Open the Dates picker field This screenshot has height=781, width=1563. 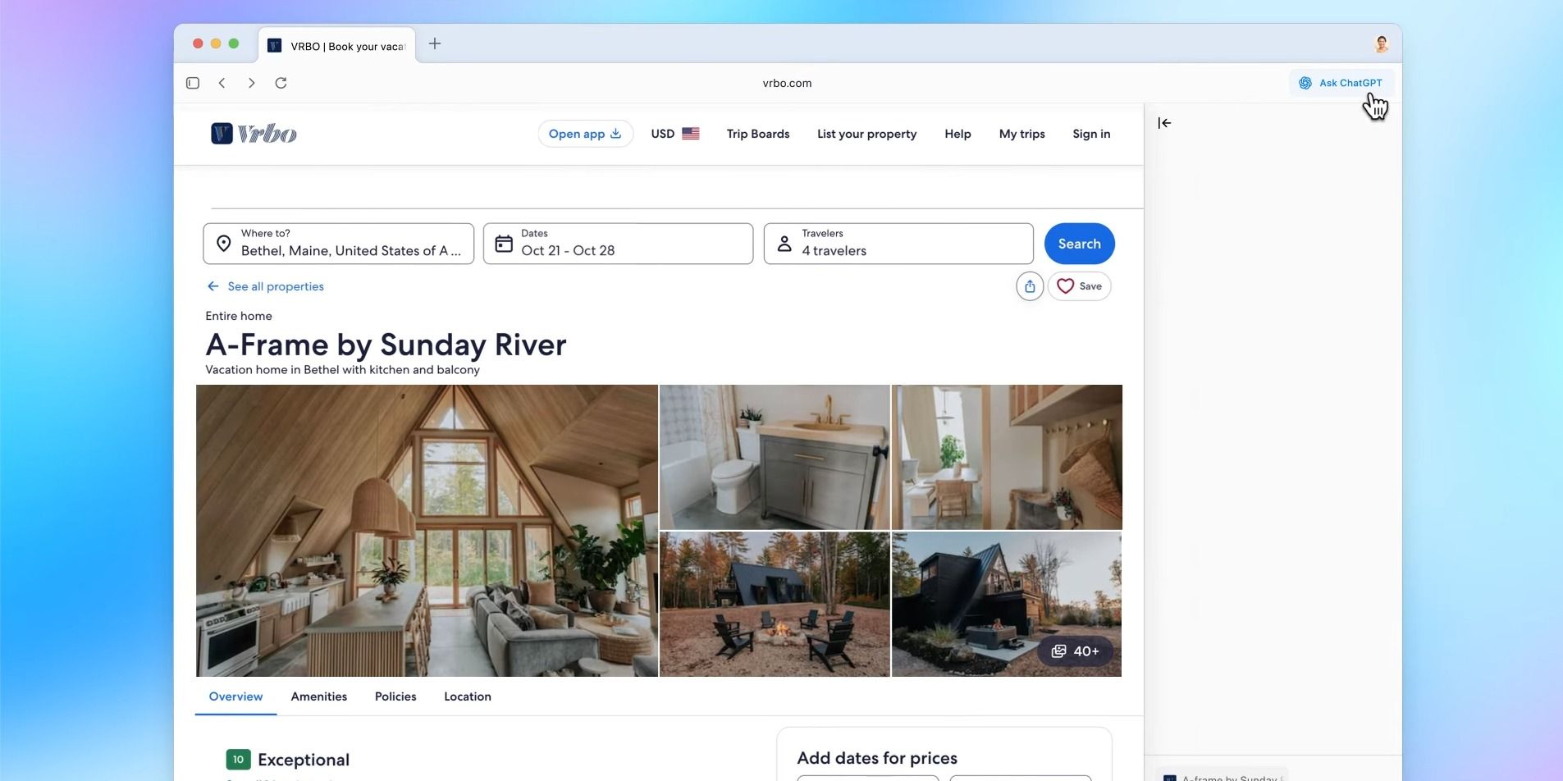coord(618,244)
